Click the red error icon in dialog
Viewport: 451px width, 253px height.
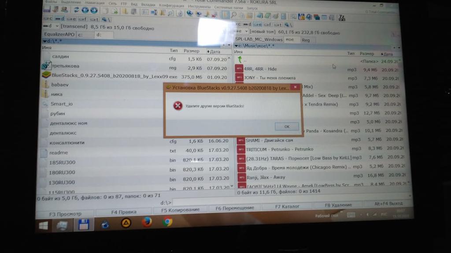point(177,106)
